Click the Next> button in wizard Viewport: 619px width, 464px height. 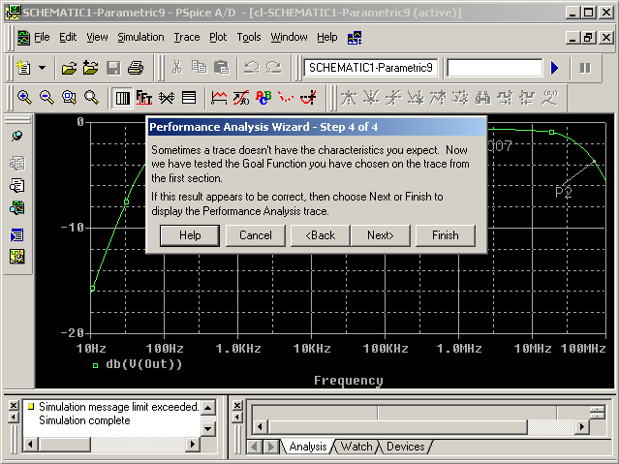point(380,235)
